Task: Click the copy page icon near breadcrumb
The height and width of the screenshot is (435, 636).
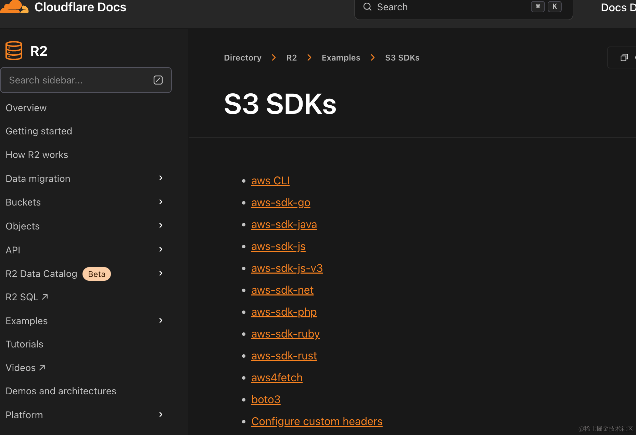Action: tap(624, 57)
